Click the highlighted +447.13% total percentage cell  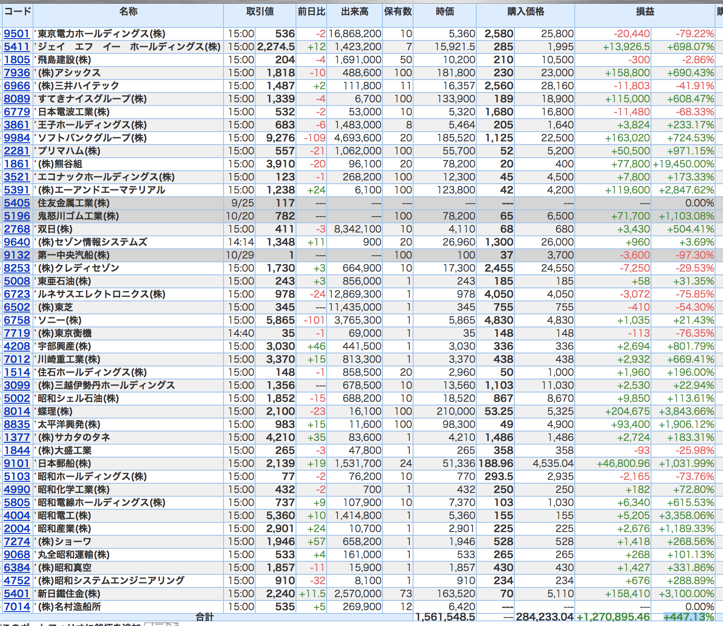click(689, 617)
